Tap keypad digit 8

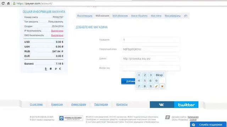(145, 86)
